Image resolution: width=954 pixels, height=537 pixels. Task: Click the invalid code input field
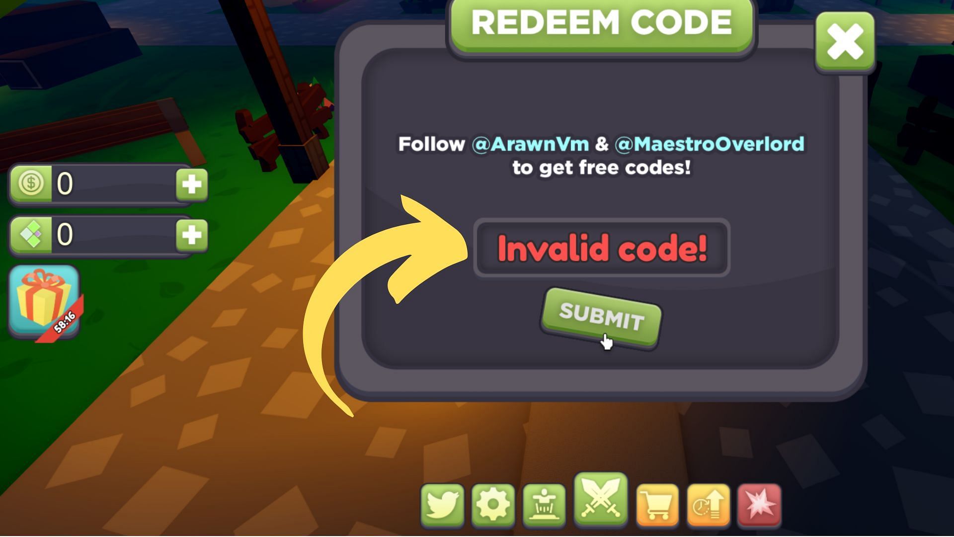pyautogui.click(x=601, y=248)
